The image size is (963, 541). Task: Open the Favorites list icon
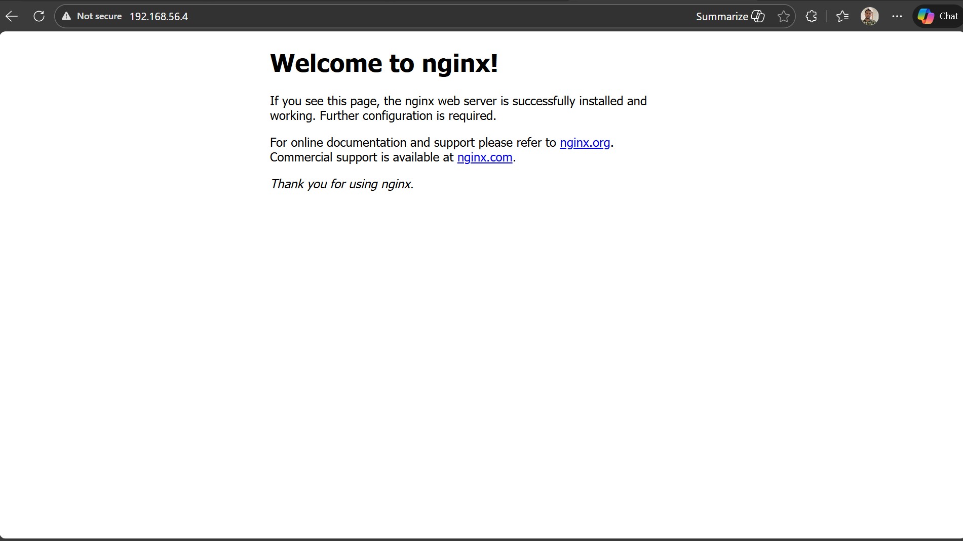coord(842,16)
